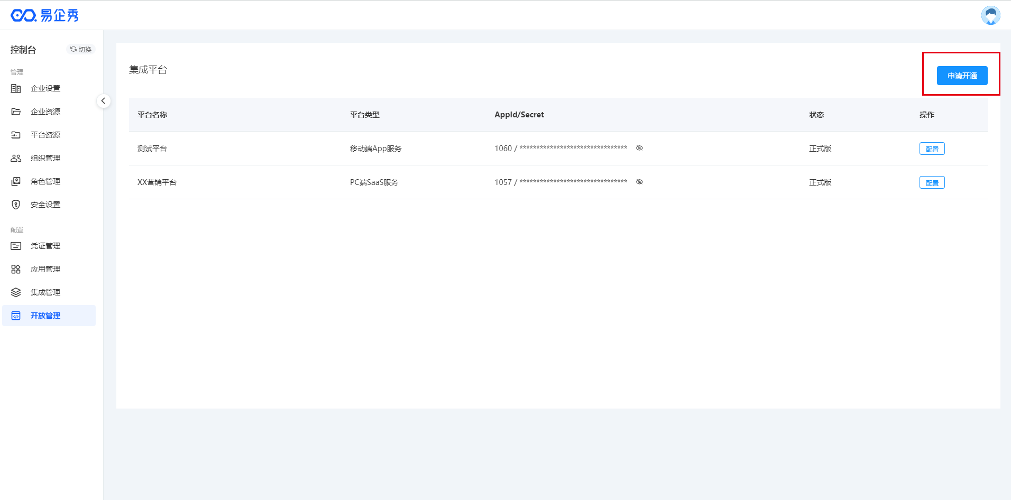Click the 切换 console switch button
This screenshot has height=500, width=1011.
[81, 49]
